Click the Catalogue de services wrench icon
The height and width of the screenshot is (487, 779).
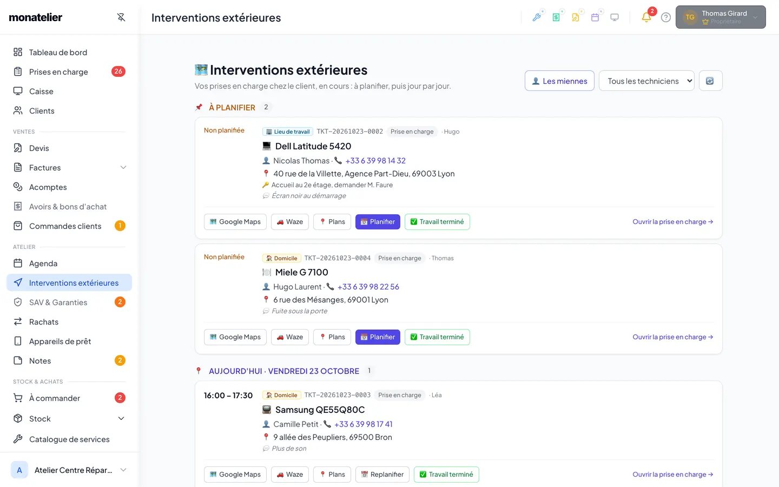18,439
